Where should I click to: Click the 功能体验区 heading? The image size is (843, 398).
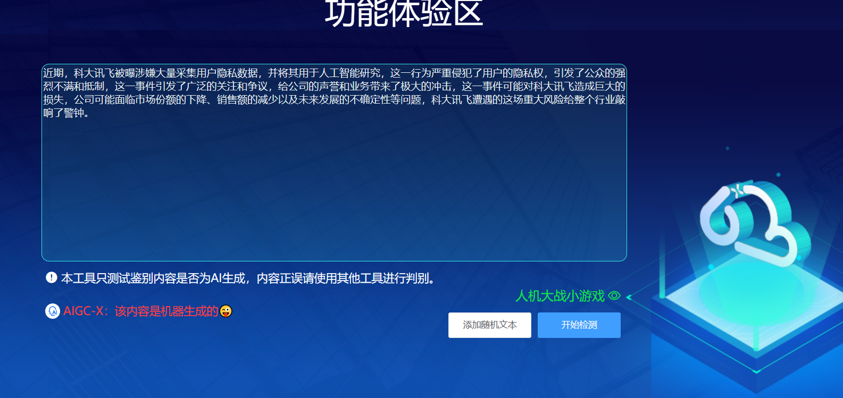click(404, 13)
